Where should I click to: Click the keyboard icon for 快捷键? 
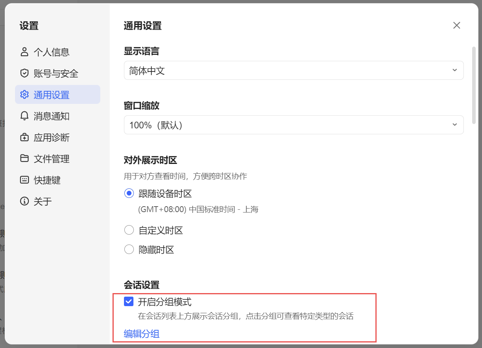coord(24,180)
